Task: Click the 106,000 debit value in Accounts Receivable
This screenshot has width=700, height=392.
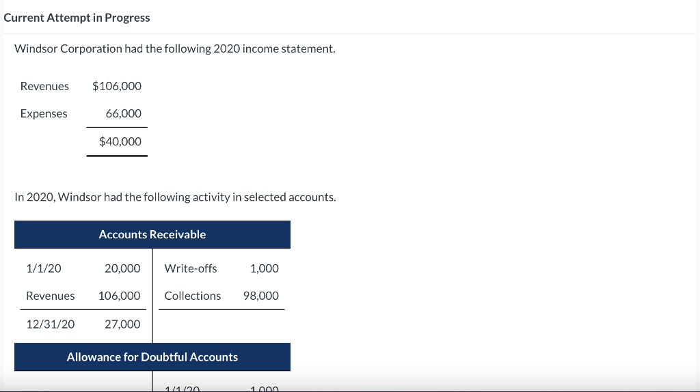Action: coord(119,296)
